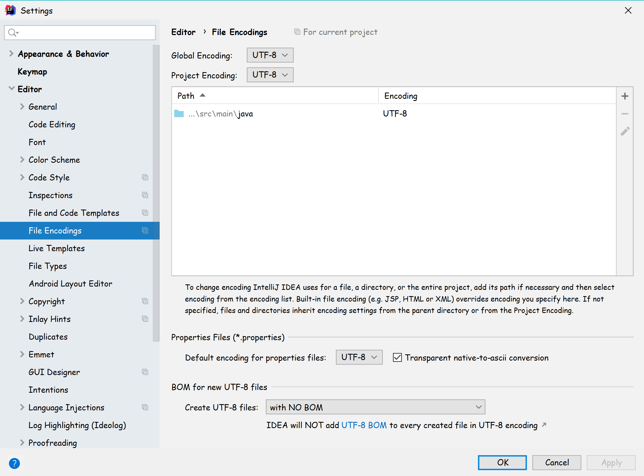Click the copy settings icon beside Code Style
This screenshot has height=476, width=644.
(x=145, y=177)
